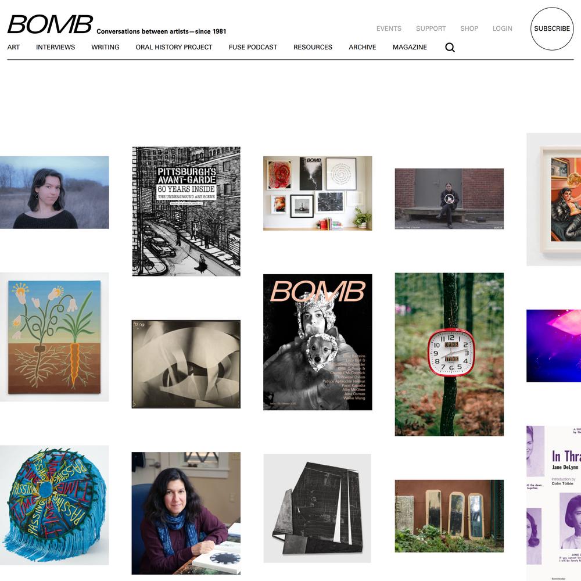Open the Resources menu

point(313,47)
